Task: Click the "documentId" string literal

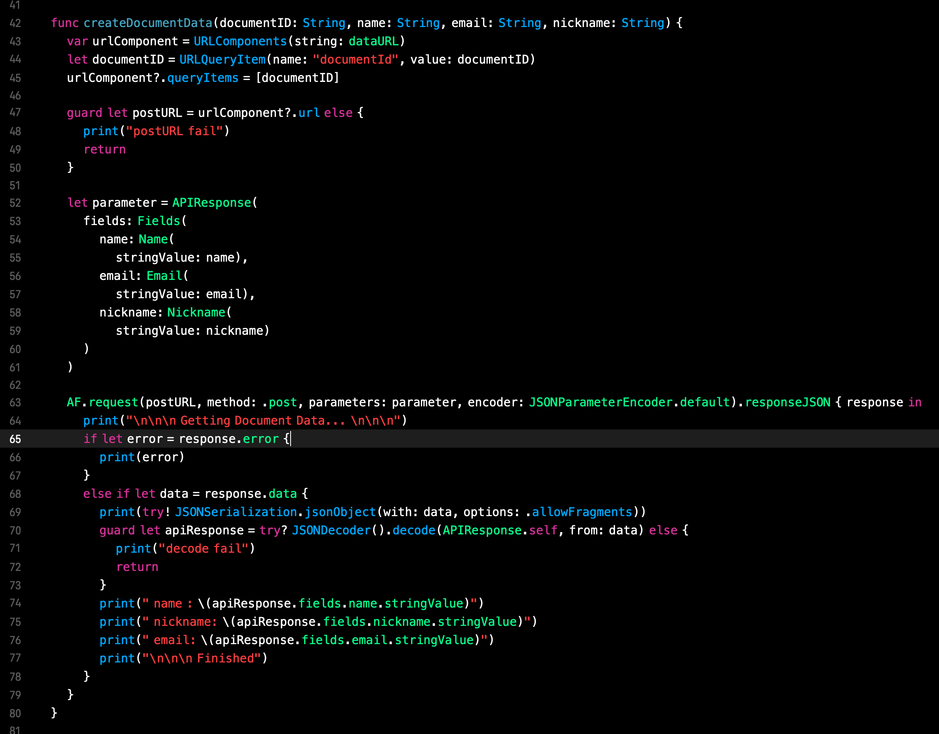Action: pos(355,60)
